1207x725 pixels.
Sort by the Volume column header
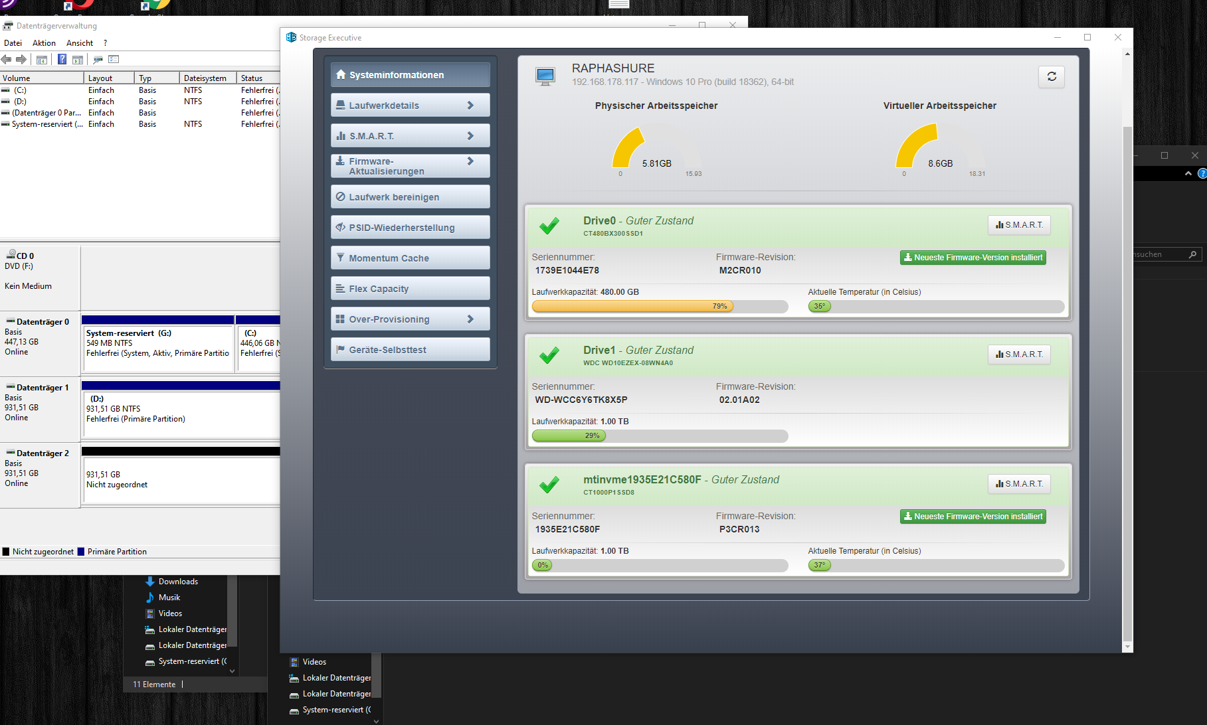(x=43, y=78)
